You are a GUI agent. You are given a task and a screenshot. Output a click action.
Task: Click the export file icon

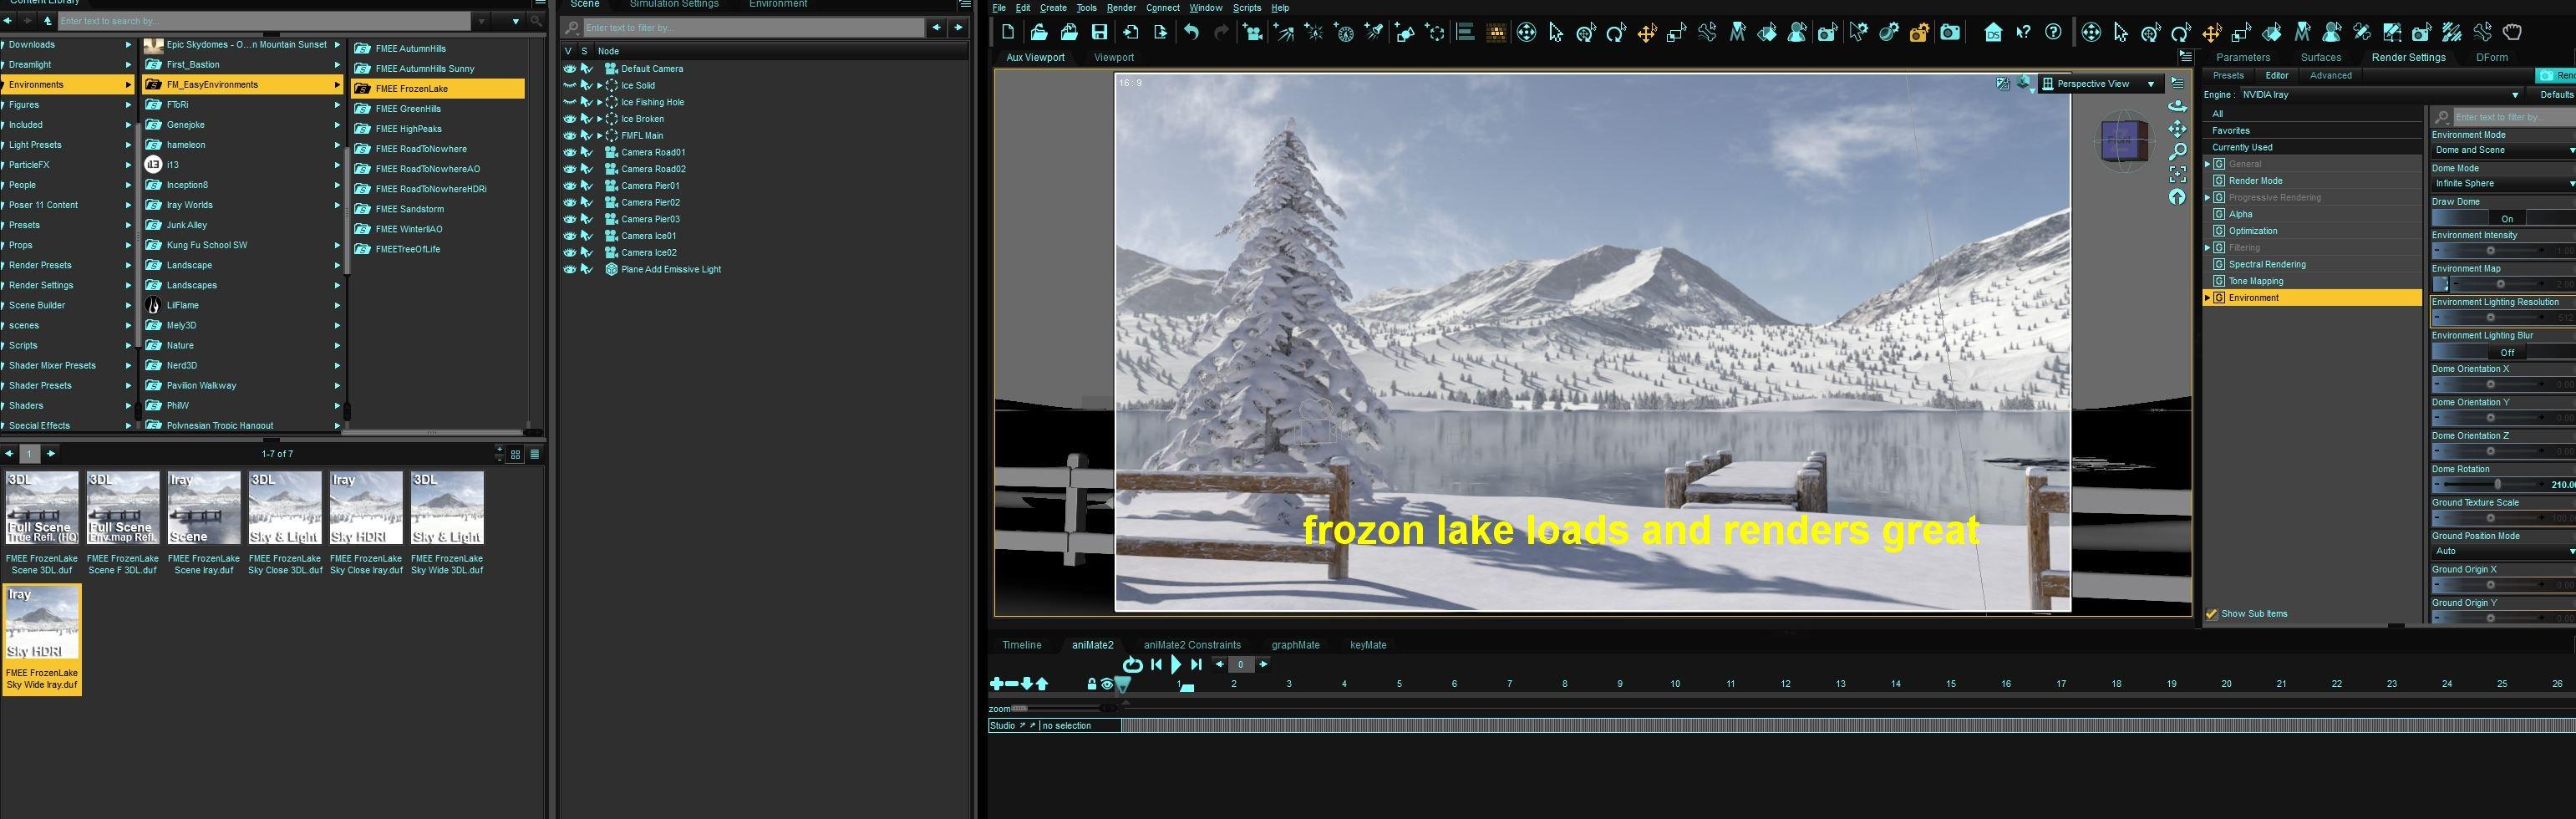coord(1161,32)
